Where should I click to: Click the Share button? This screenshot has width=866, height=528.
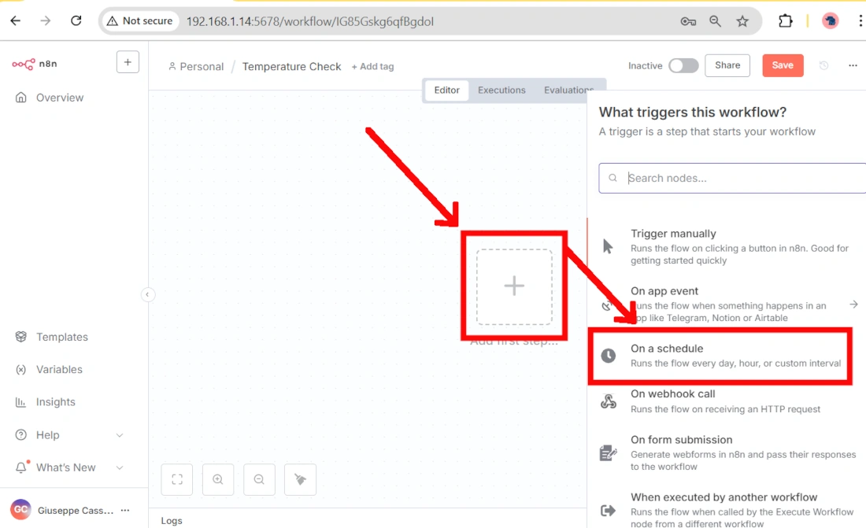coord(727,66)
